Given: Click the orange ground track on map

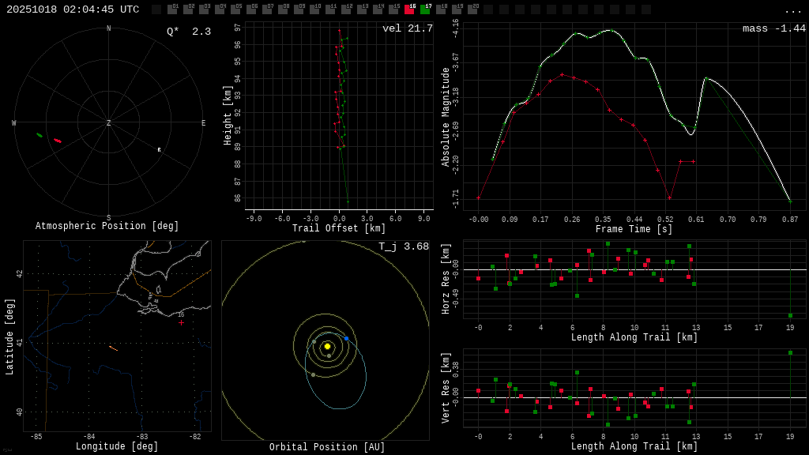Looking at the screenshot, I should pos(113,348).
